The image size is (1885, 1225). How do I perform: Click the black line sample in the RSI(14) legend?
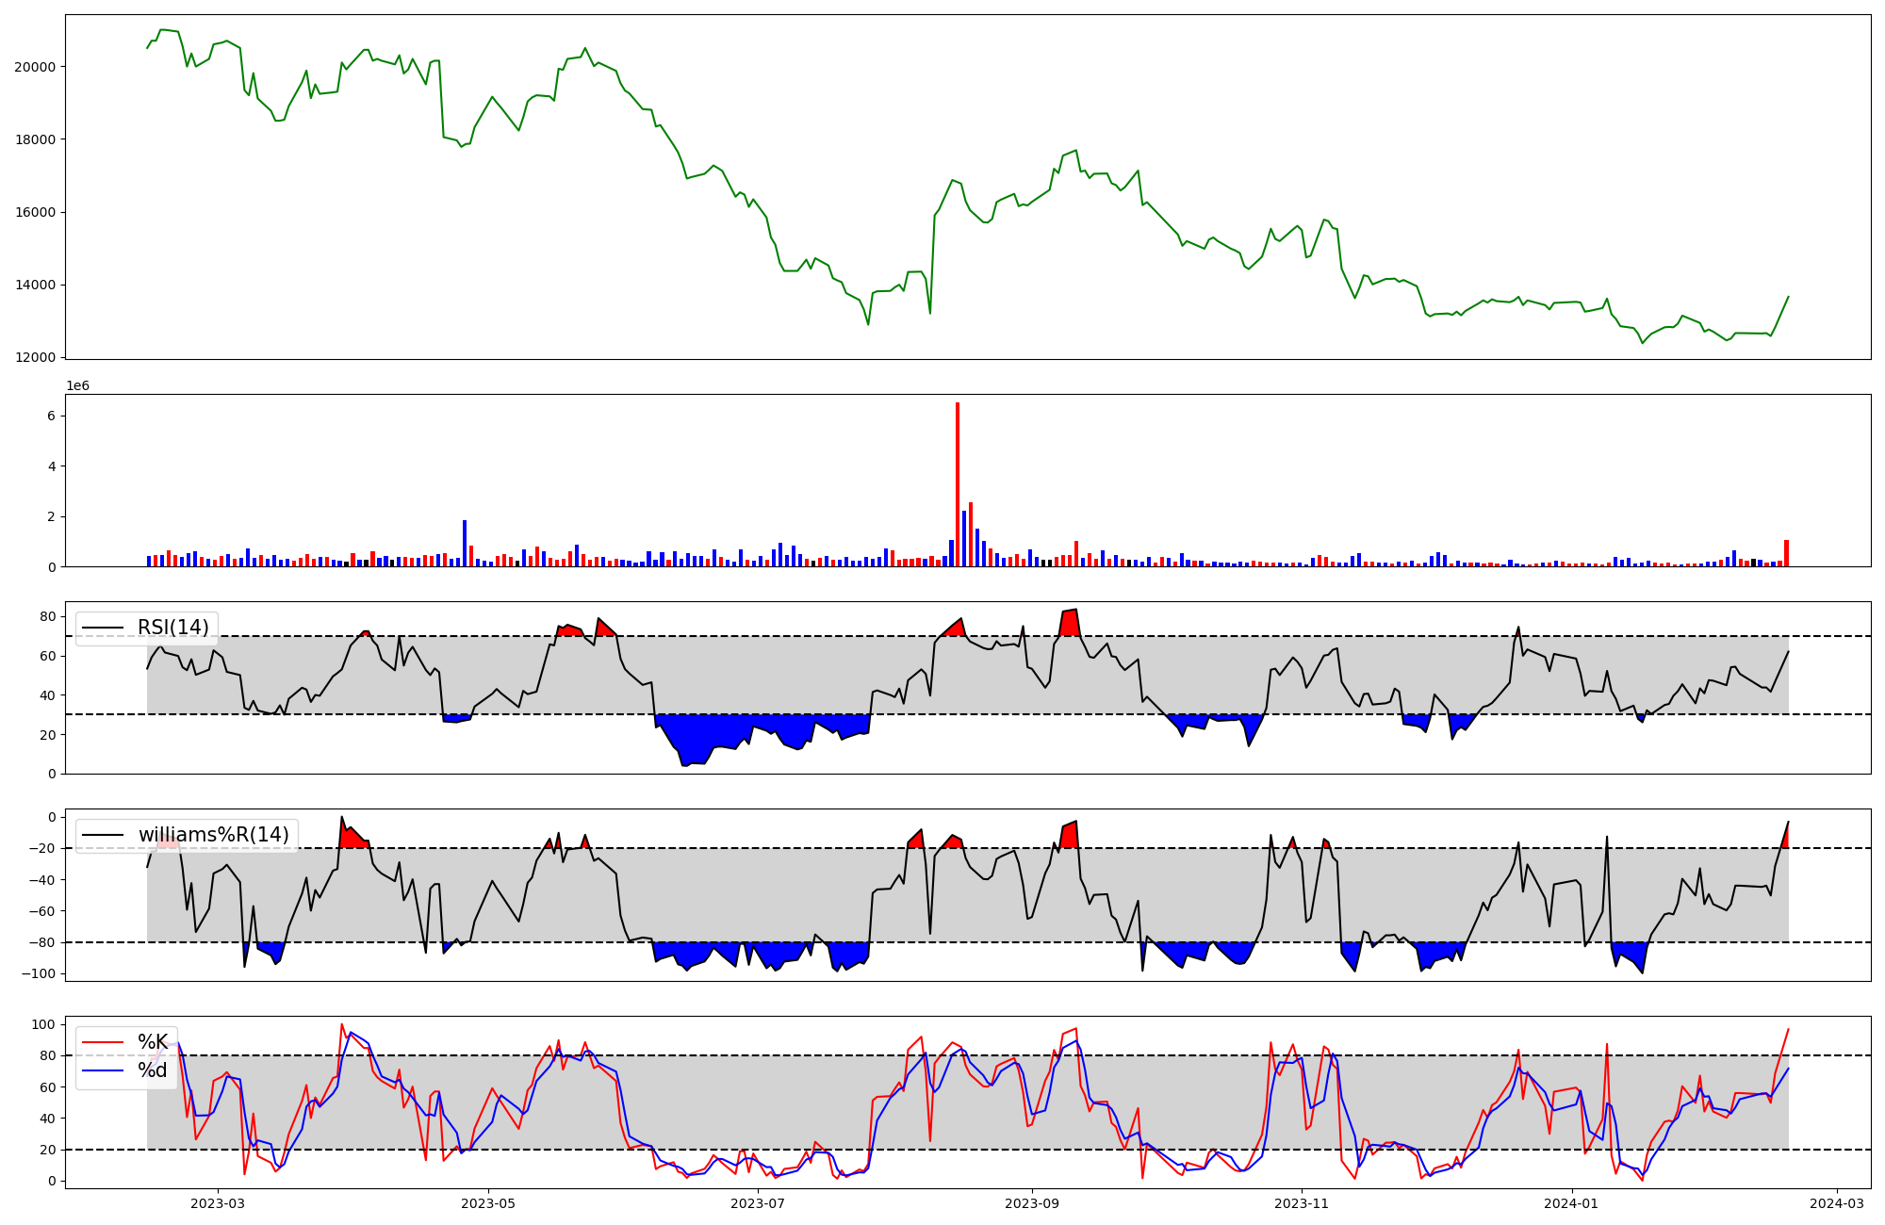click(x=102, y=628)
